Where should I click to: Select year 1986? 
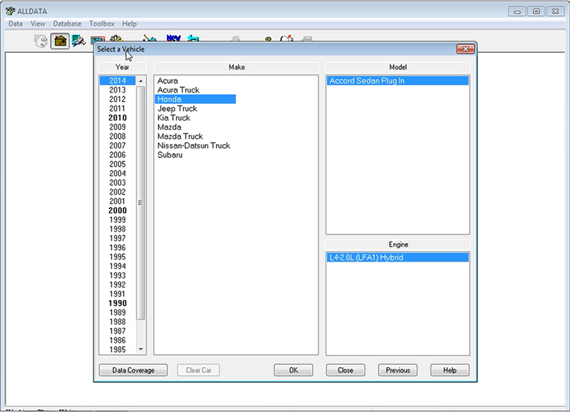(118, 341)
